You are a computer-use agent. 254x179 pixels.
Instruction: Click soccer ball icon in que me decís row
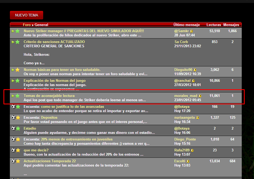(x=13, y=150)
